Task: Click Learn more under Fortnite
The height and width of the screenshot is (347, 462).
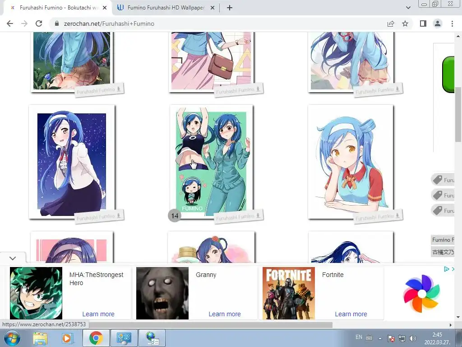Action: [x=351, y=314]
